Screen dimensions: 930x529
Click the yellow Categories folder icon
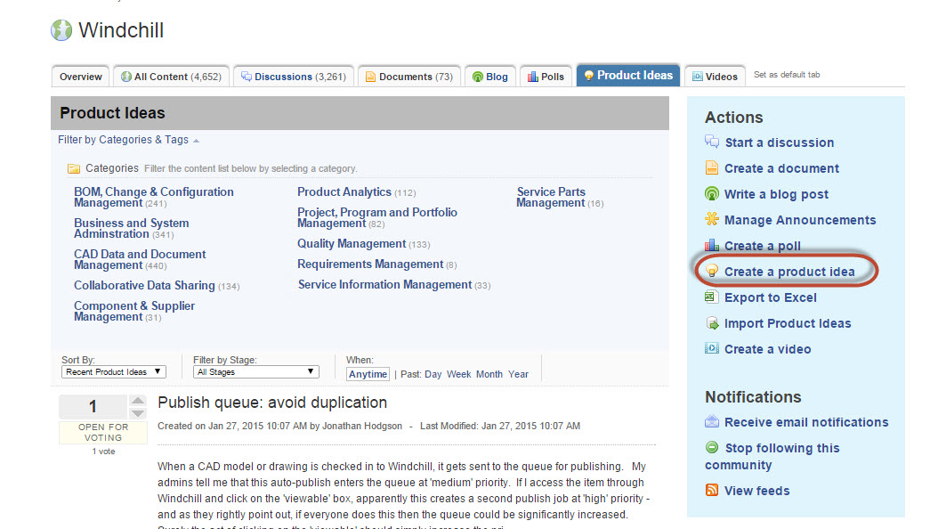74,168
